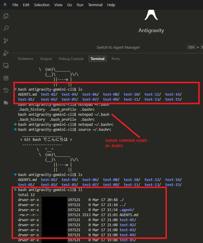Screen dimensions: 203x243
Task: Switch to the Output panel tab
Action: click(46, 59)
